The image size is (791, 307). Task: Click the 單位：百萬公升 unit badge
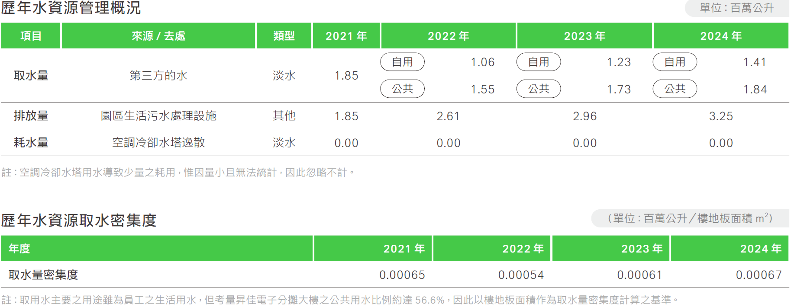click(736, 8)
